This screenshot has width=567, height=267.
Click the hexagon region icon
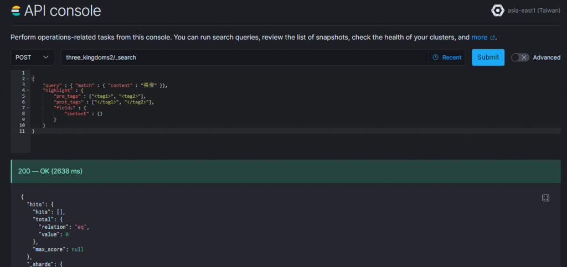click(x=497, y=11)
